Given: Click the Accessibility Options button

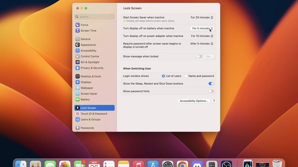Looking at the screenshot, I should click(x=194, y=101).
